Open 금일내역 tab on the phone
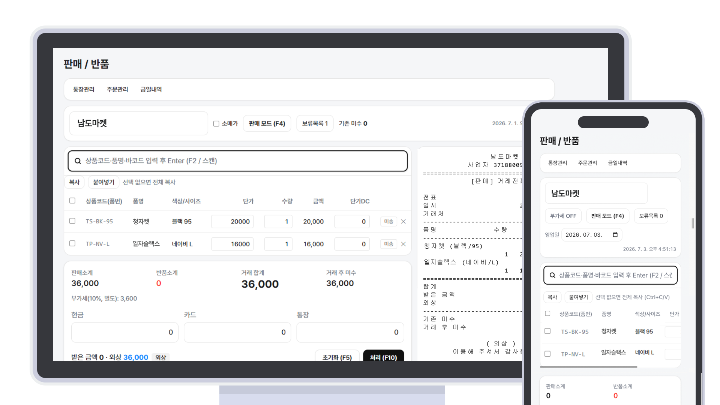This screenshot has width=720, height=405. [618, 163]
